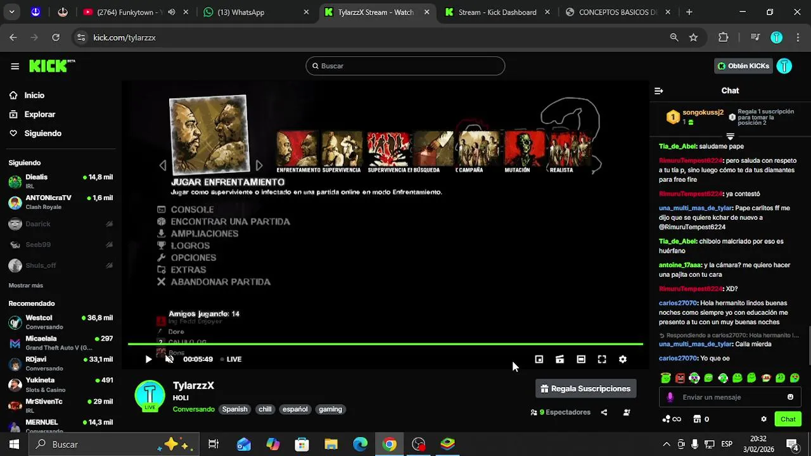The height and width of the screenshot is (456, 811).
Task: Go back in browser history
Action: point(13,37)
